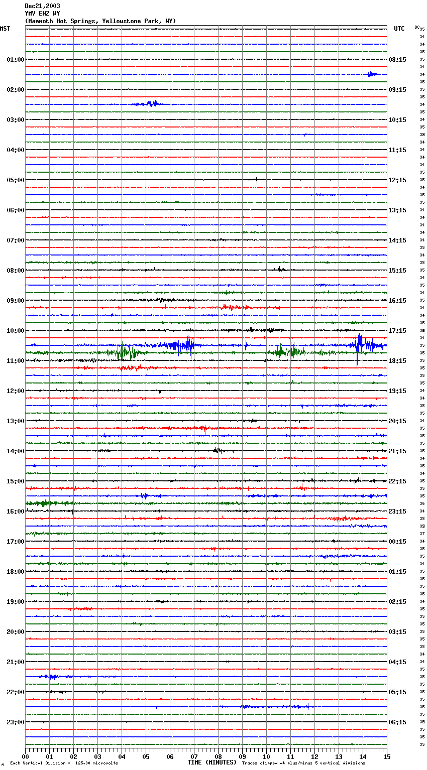The width and height of the screenshot is (427, 770).
Task: Click the date header 'Dec21,2003'
Action: click(42, 6)
